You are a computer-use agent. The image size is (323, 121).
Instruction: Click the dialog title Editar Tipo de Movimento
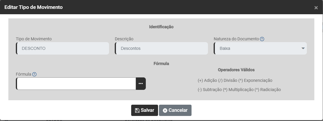coord(33,7)
